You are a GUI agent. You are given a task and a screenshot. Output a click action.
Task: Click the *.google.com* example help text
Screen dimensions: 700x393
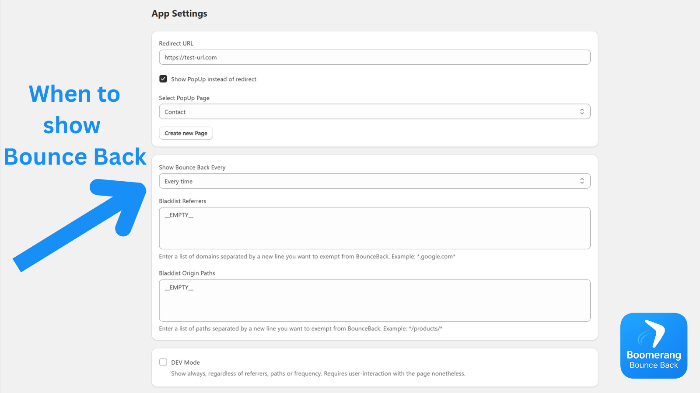click(x=307, y=256)
